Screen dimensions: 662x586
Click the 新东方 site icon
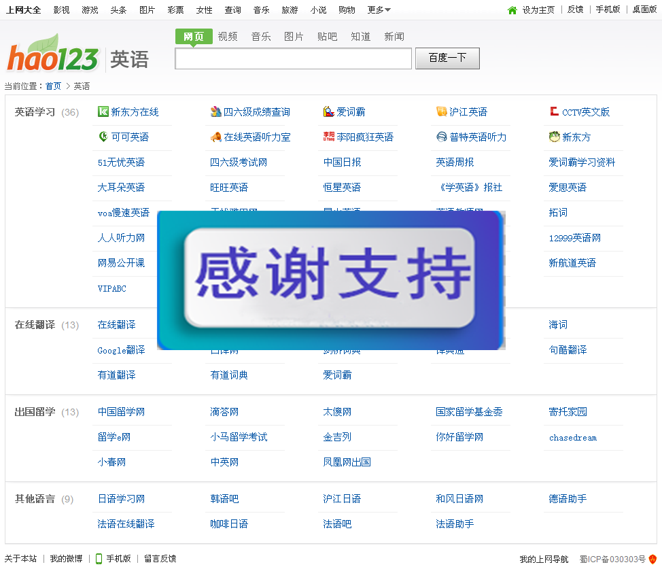[x=555, y=137]
